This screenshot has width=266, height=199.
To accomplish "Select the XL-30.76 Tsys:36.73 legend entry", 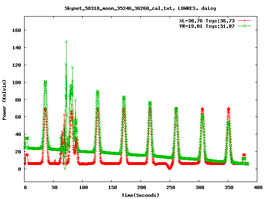I will 207,21.
